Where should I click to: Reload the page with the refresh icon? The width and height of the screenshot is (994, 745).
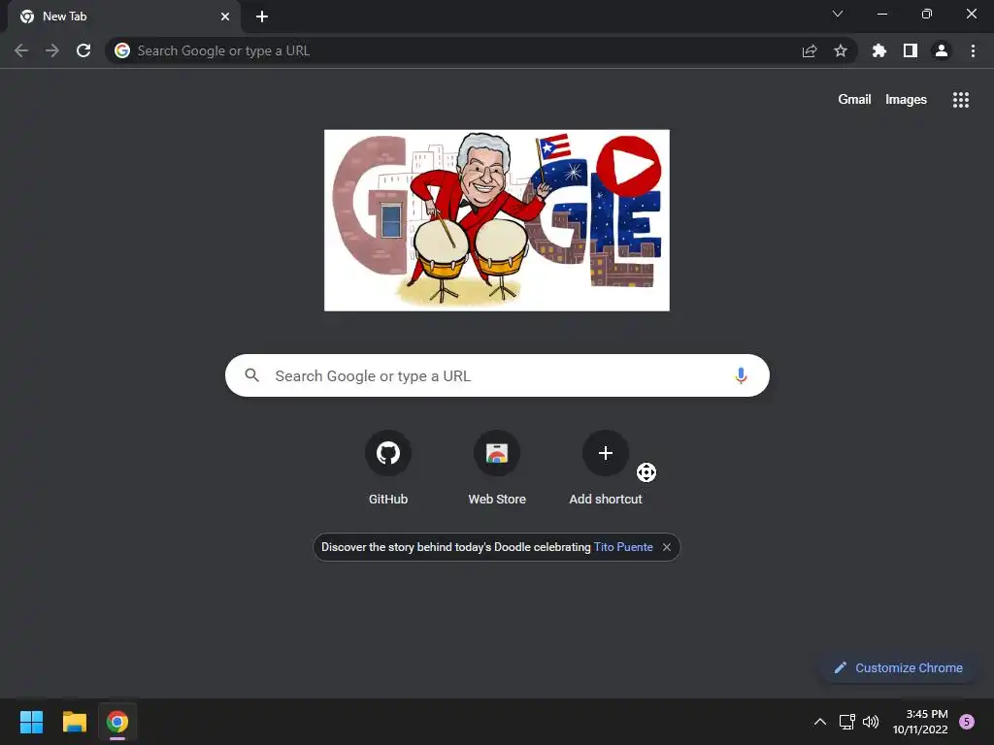coord(83,50)
